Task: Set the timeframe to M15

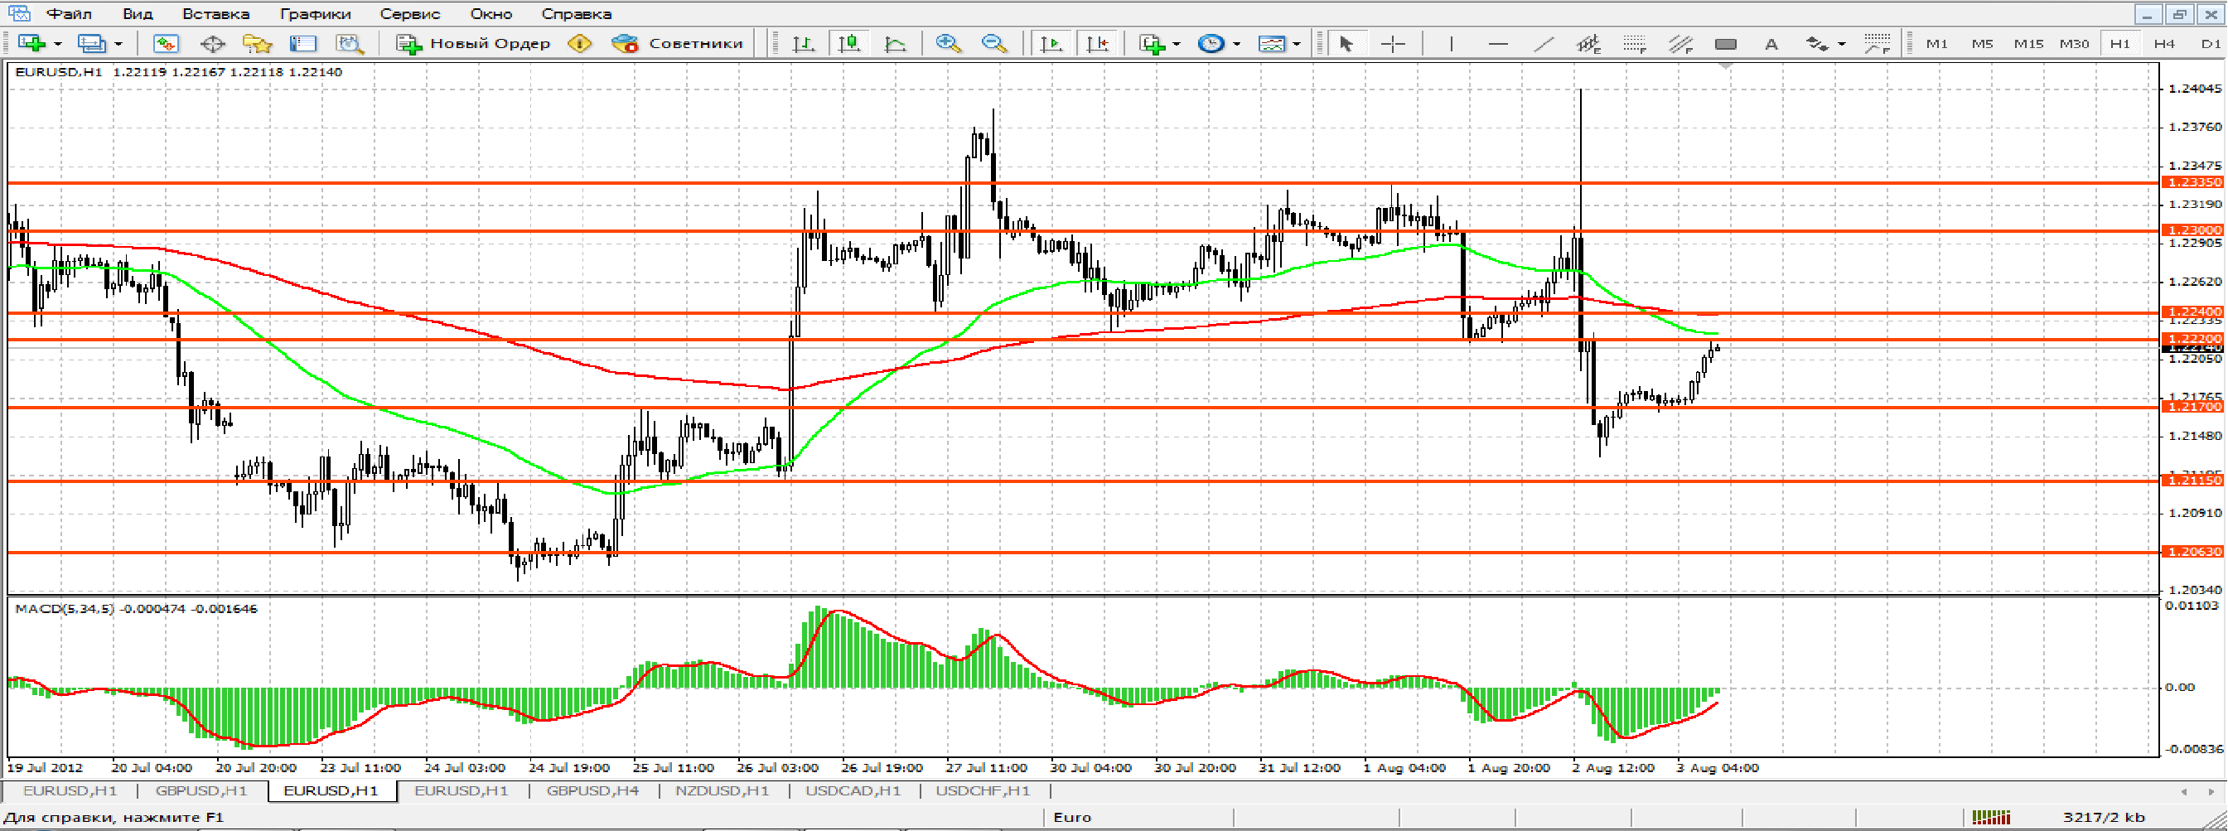Action: [x=2027, y=43]
